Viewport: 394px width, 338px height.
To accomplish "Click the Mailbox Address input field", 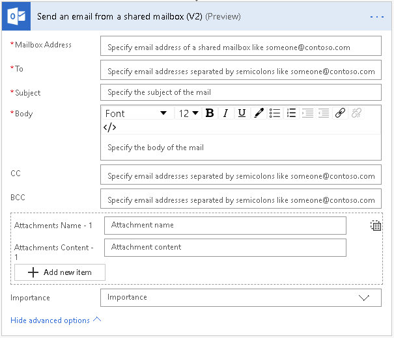I will [x=241, y=47].
